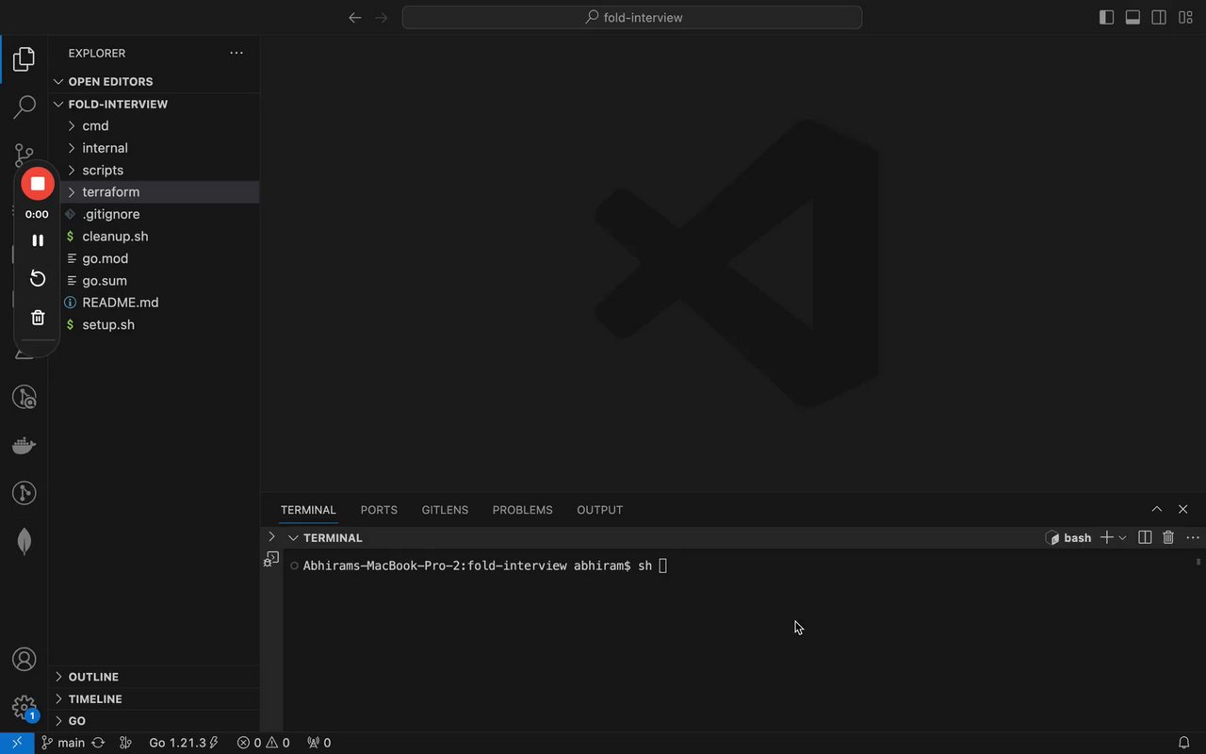Viewport: 1206px width, 754px height.
Task: Expand the scripts folder
Action: point(155,171)
